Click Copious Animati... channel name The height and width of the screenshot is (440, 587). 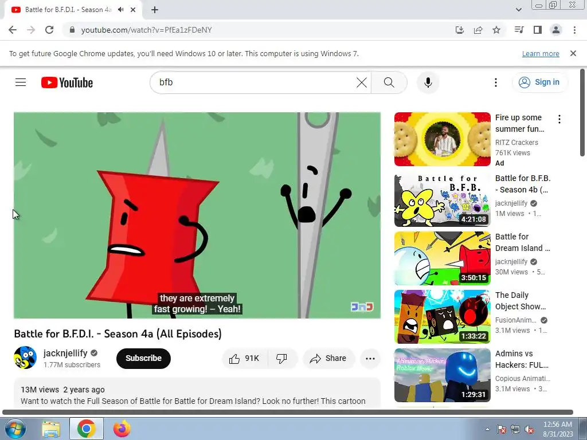click(x=523, y=379)
